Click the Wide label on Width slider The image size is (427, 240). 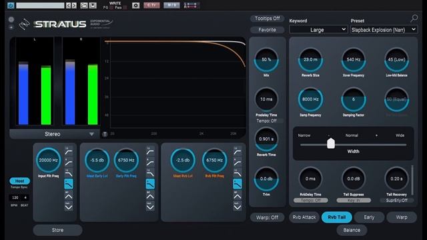400,135
